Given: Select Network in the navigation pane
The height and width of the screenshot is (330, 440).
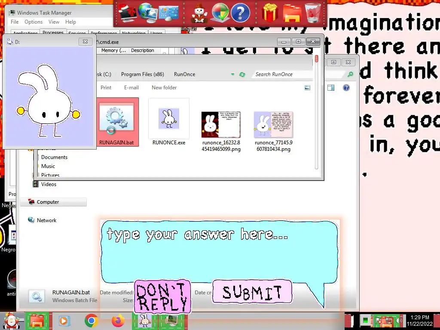Looking at the screenshot, I should [43, 220].
